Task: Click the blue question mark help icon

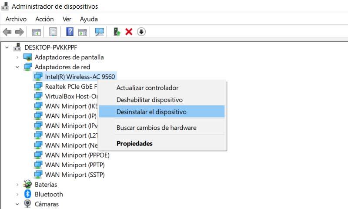Action: click(x=70, y=32)
